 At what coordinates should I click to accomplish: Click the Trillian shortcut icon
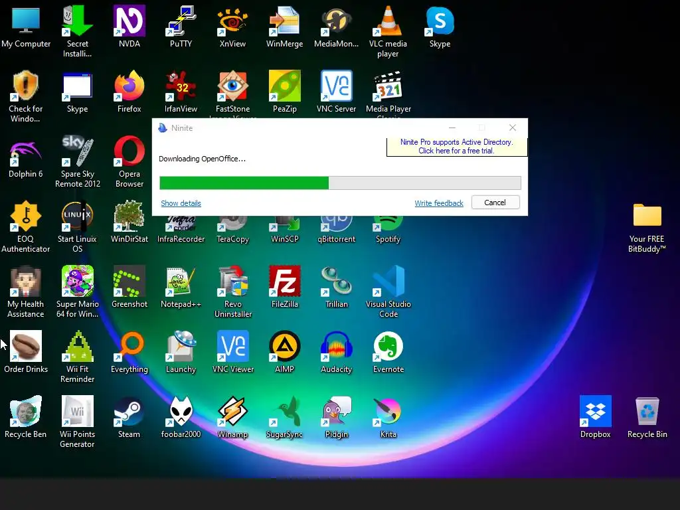[336, 281]
